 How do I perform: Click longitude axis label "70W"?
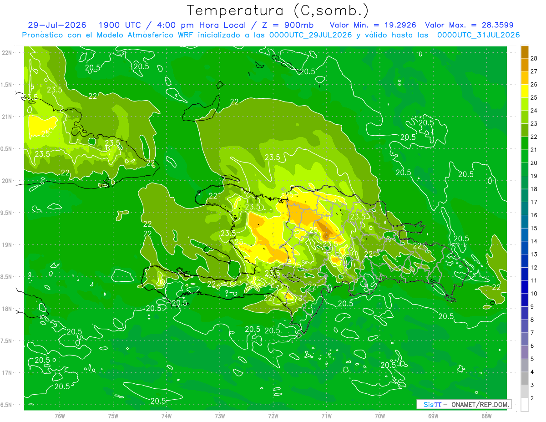click(x=380, y=416)
